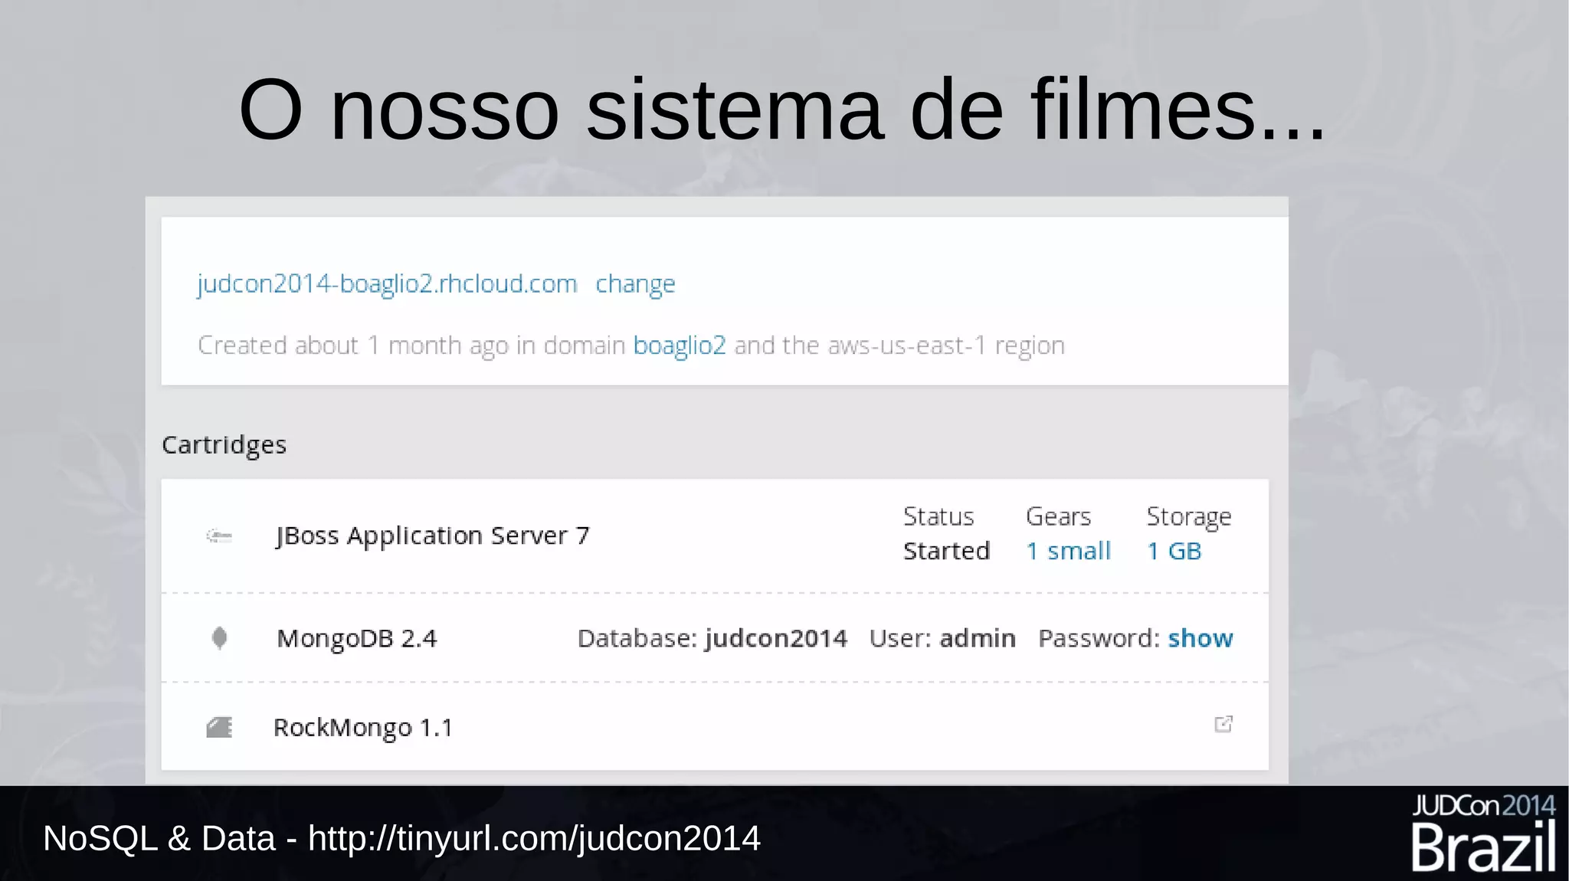Click the slide title 'O nosso sistema de filmes...'
This screenshot has height=881, width=1569.
[x=782, y=110]
